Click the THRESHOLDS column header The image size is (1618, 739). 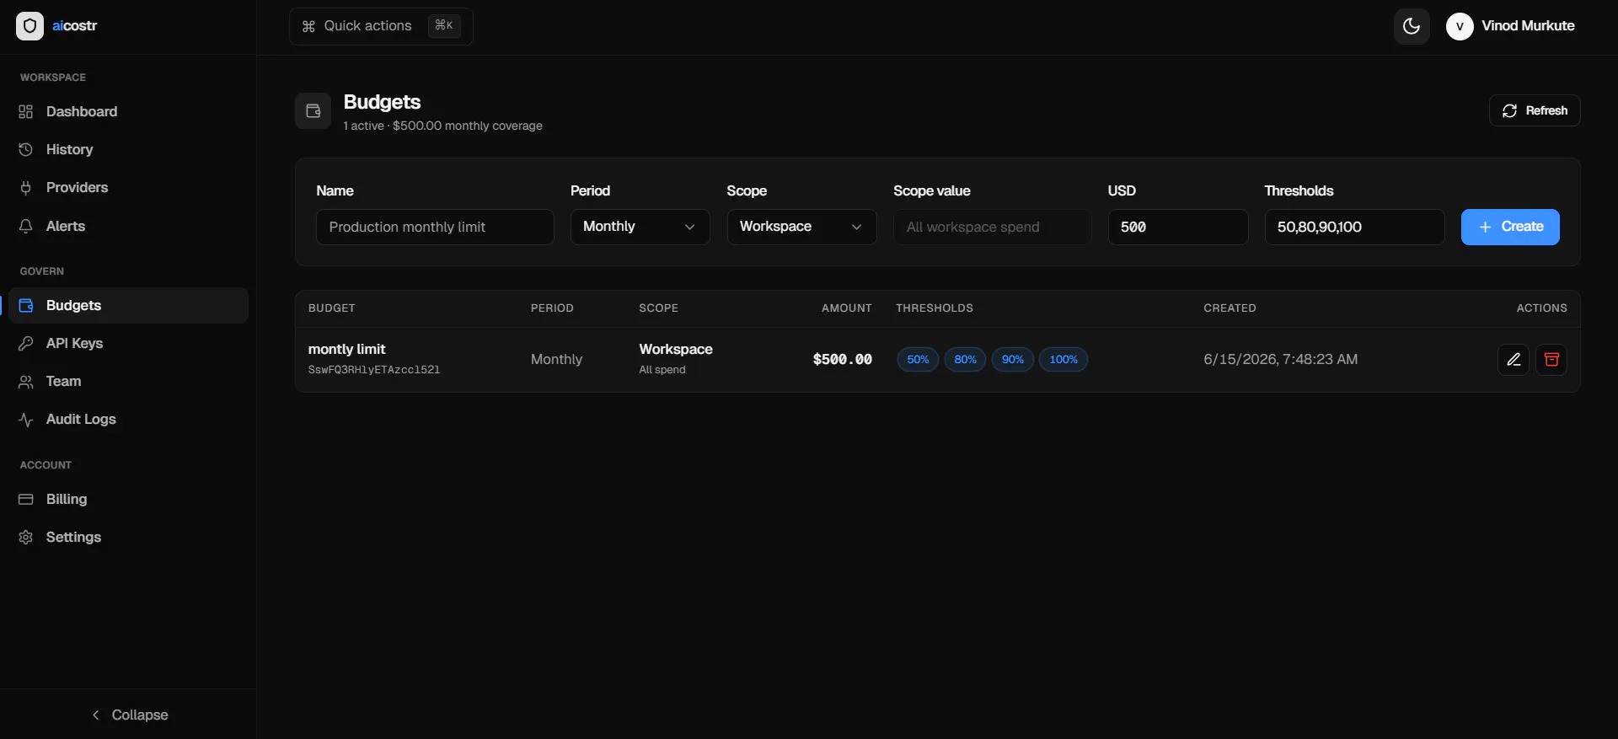[934, 308]
